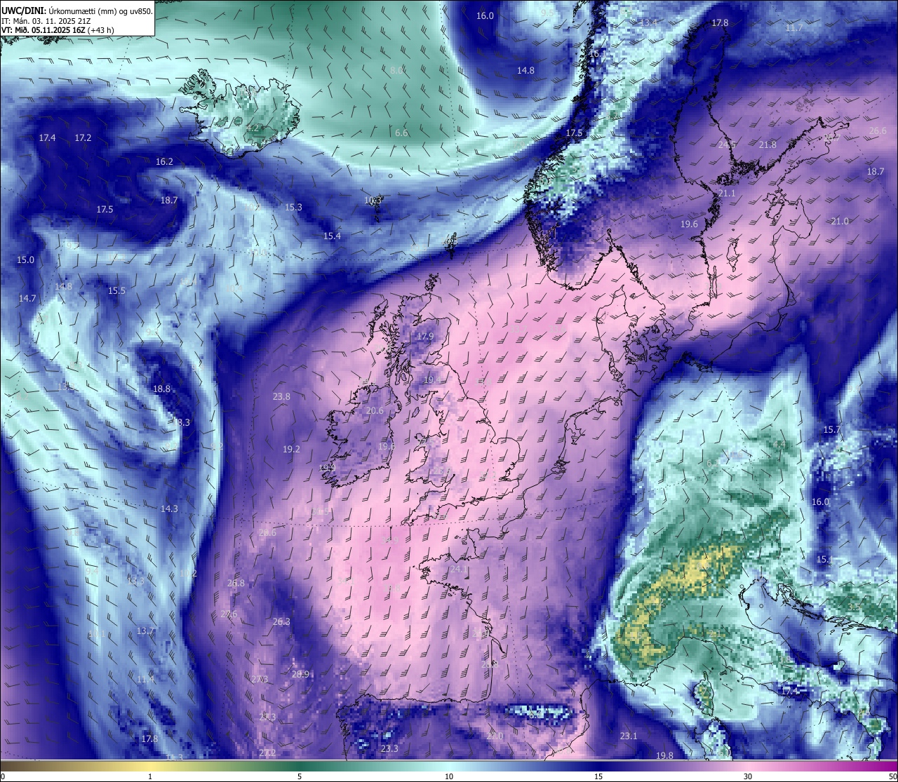Click the color scale tick label 5
Image resolution: width=898 pixels, height=782 pixels.
(x=300, y=776)
